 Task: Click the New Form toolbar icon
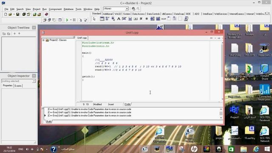coord(60,20)
